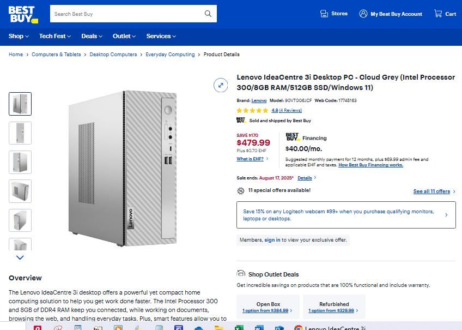Select the second product thumbnail

20,133
